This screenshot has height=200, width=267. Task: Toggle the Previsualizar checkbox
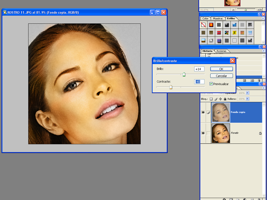click(x=211, y=84)
